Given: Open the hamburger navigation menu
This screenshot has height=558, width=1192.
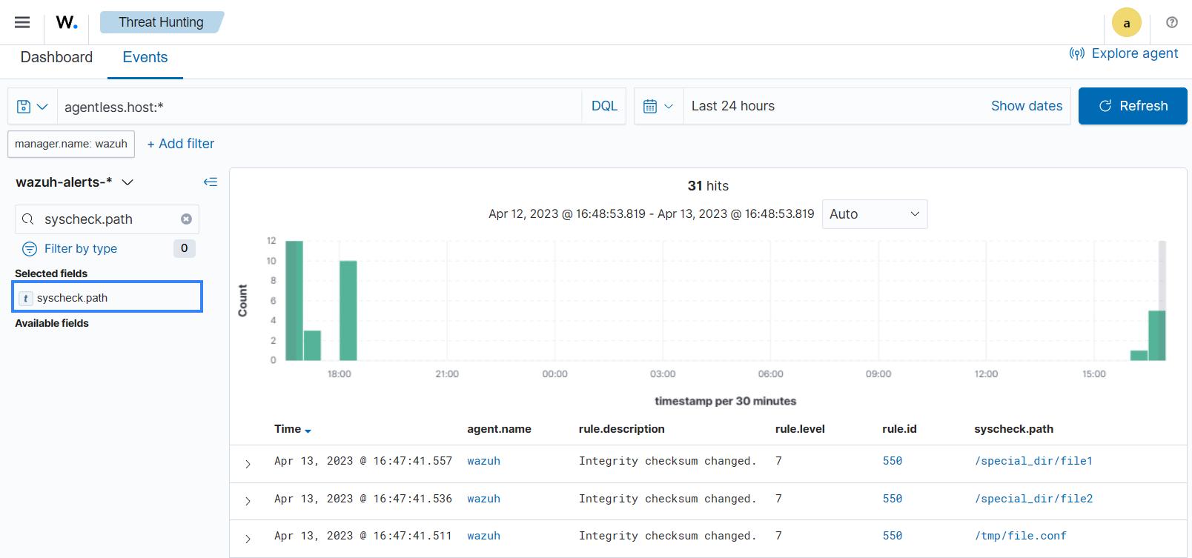Looking at the screenshot, I should click(x=22, y=22).
